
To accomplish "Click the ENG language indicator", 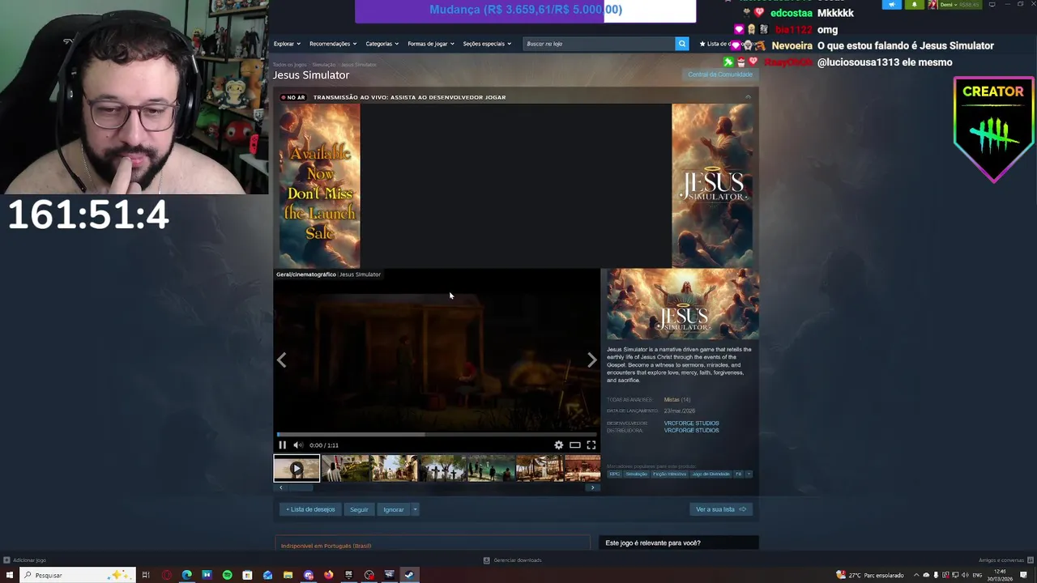I will (977, 575).
